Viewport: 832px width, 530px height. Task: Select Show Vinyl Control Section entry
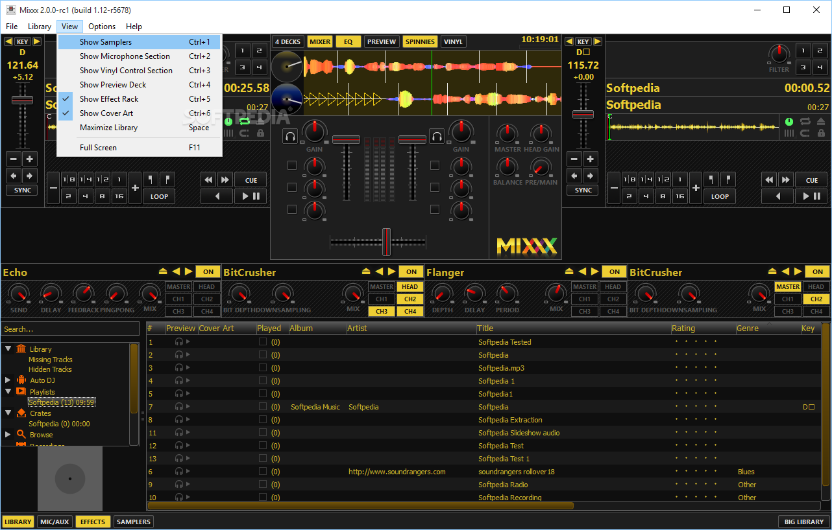tap(139, 71)
